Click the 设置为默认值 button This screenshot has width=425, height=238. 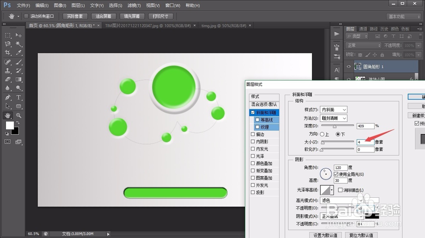[x=325, y=235]
